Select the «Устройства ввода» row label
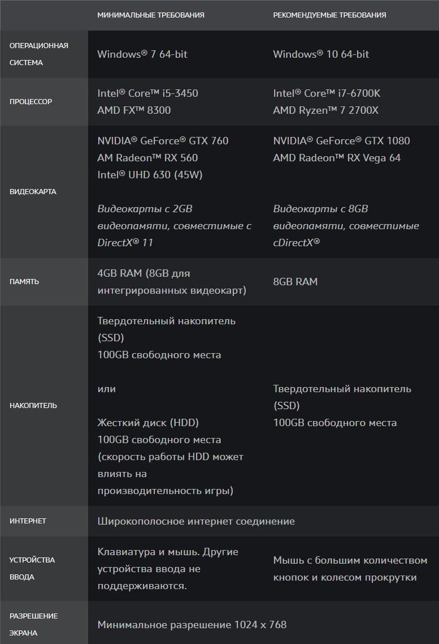 coord(32,568)
